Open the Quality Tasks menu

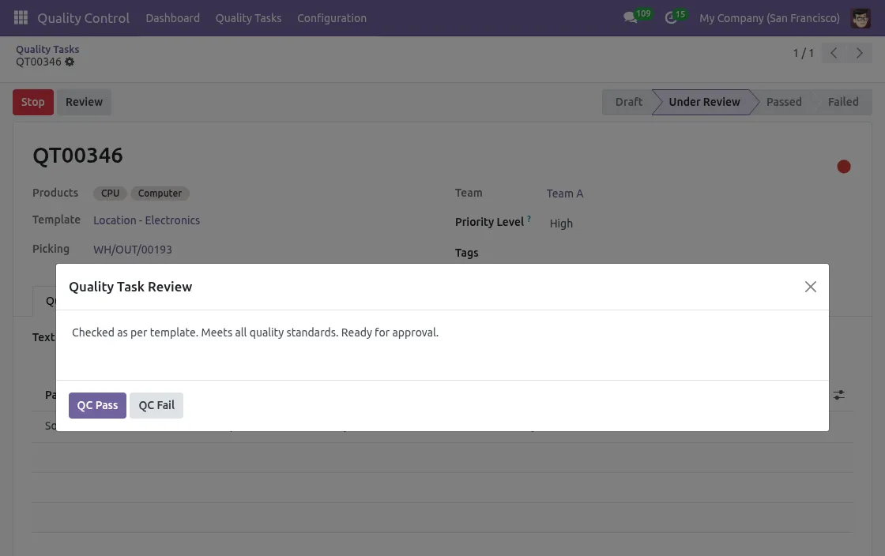248,18
